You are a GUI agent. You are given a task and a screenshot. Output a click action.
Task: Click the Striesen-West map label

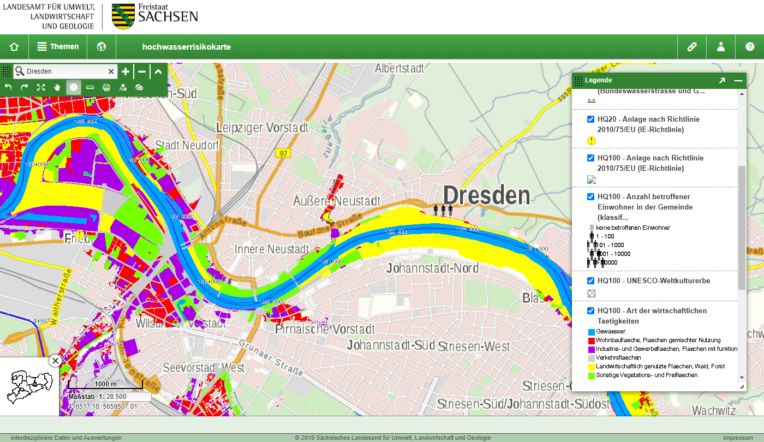pos(474,346)
